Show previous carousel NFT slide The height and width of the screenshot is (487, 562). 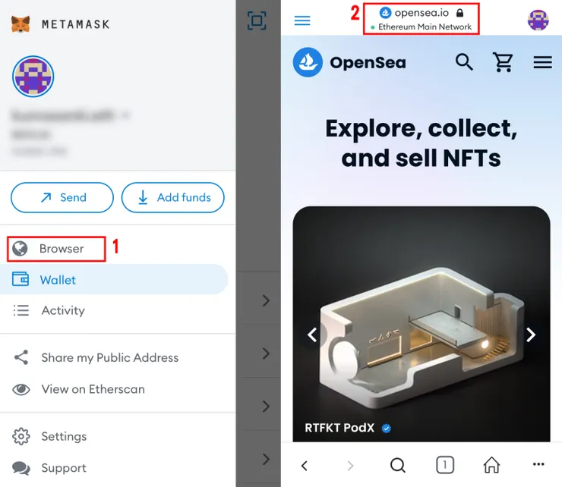(311, 335)
